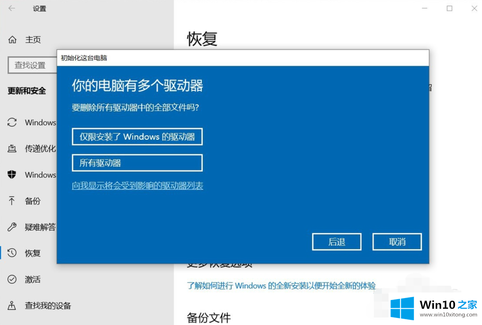Open 疑难解答 in the sidebar
This screenshot has width=482, height=325.
[40, 227]
